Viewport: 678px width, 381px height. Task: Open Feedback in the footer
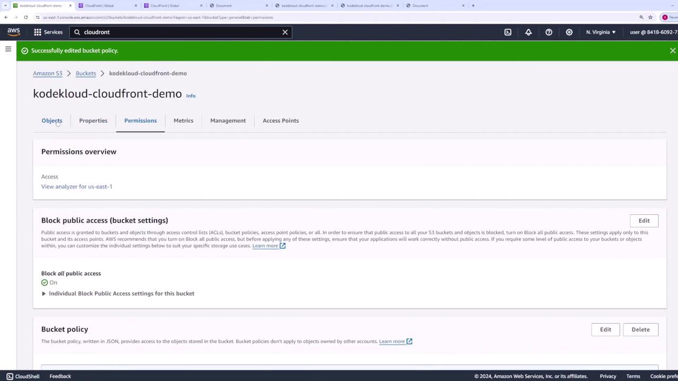point(60,376)
